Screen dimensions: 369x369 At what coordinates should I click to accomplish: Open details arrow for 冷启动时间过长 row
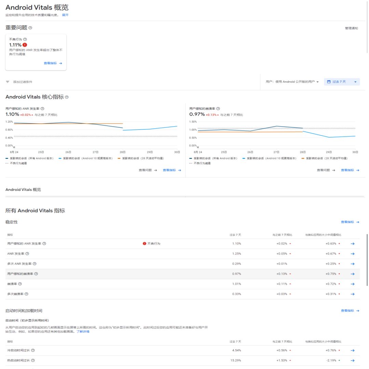click(x=353, y=351)
